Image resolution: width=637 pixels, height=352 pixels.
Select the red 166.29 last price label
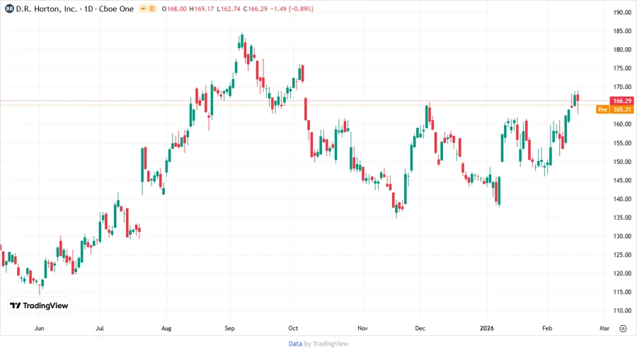point(622,100)
